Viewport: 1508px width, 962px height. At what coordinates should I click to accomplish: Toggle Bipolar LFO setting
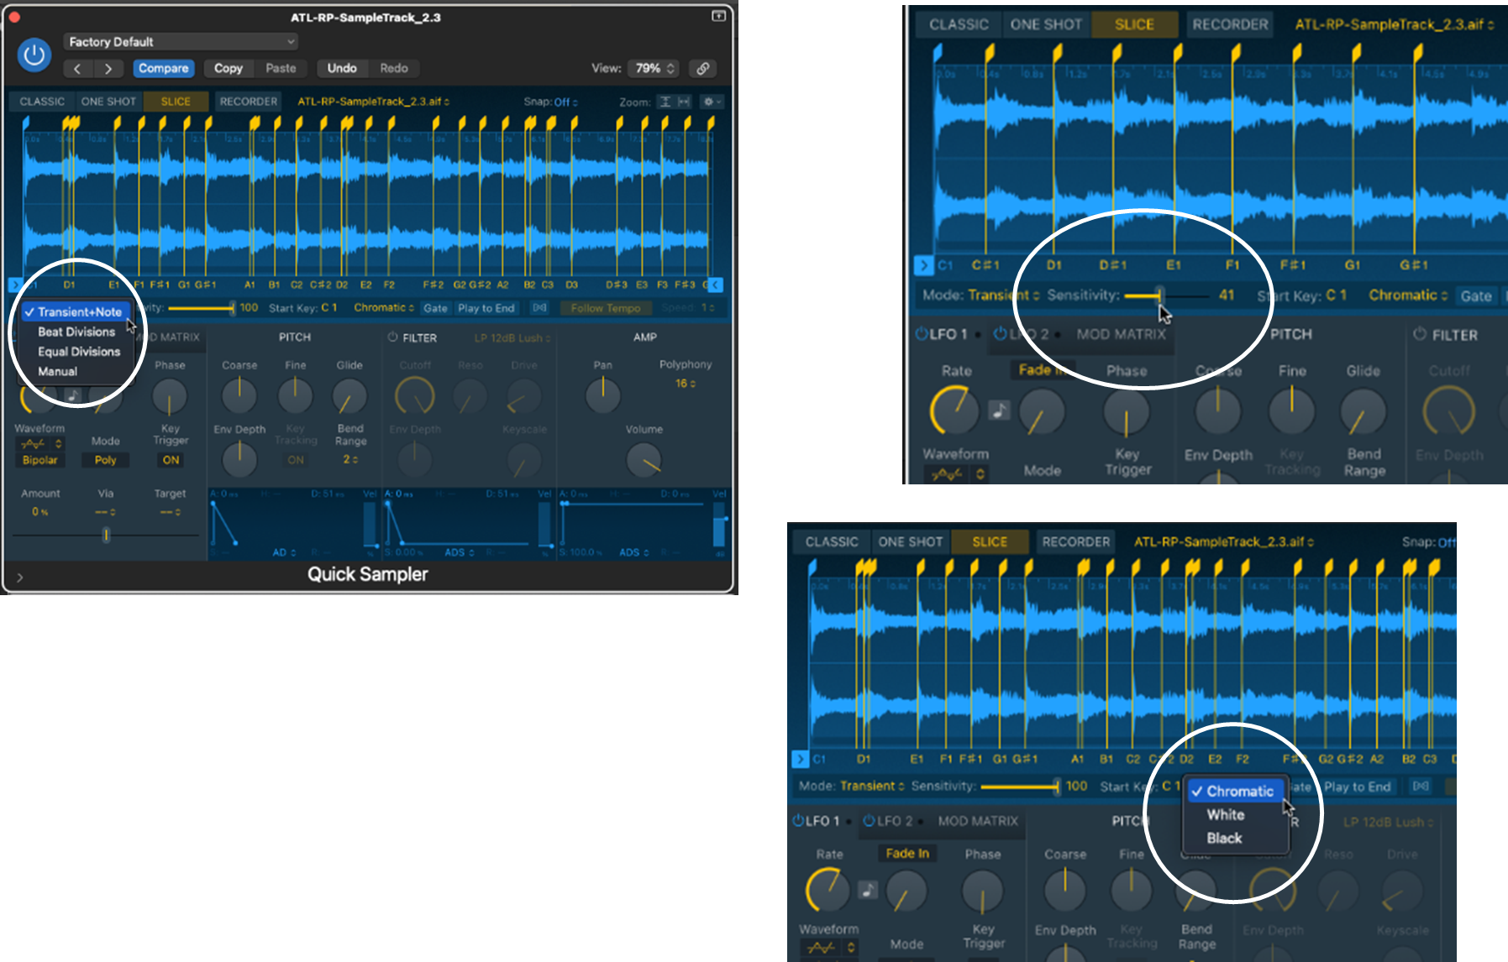pyautogui.click(x=40, y=460)
